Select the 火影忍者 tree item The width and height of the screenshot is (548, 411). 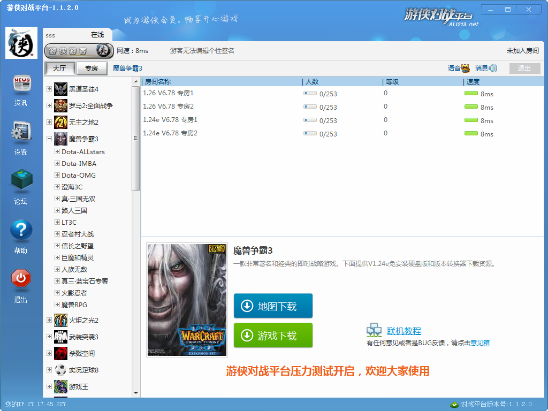(74, 293)
